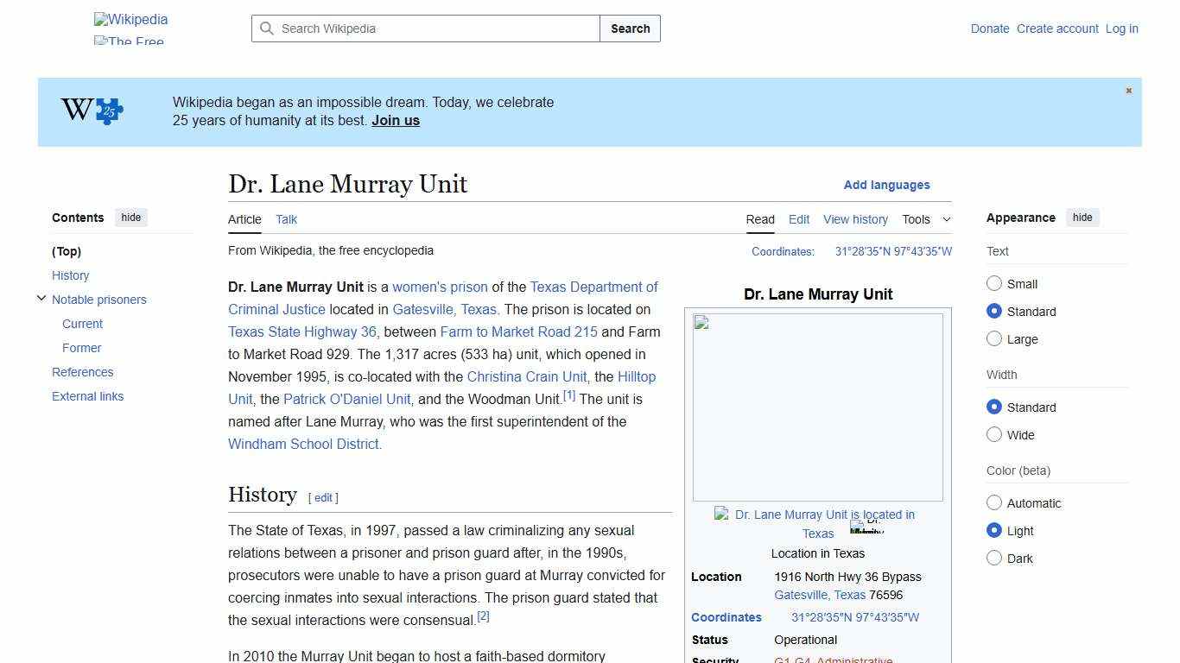Follow the Join us link
Image resolution: width=1180 pixels, height=663 pixels.
[x=395, y=120]
